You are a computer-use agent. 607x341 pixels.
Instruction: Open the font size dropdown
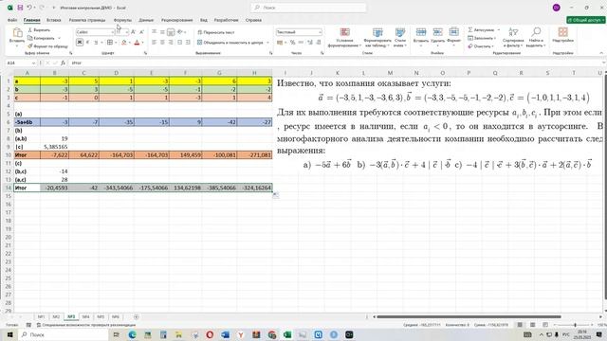127,31
